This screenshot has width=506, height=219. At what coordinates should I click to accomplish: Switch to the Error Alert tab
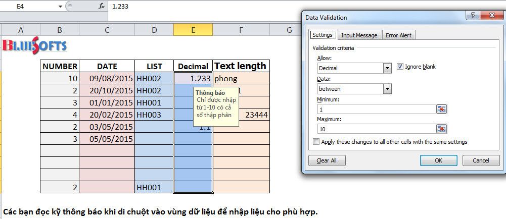coord(398,35)
